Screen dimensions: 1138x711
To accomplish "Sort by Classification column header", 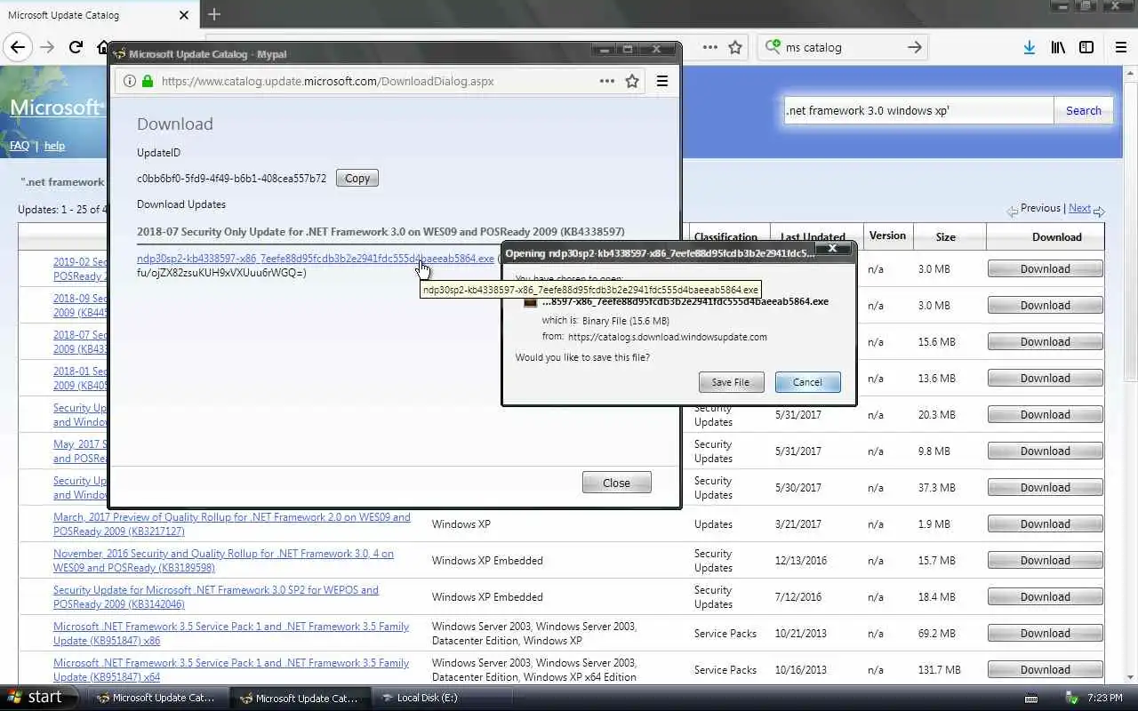I will [x=725, y=237].
